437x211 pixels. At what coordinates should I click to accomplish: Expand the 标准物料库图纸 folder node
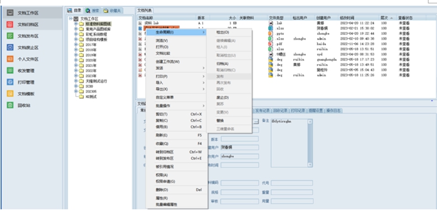[76, 24]
